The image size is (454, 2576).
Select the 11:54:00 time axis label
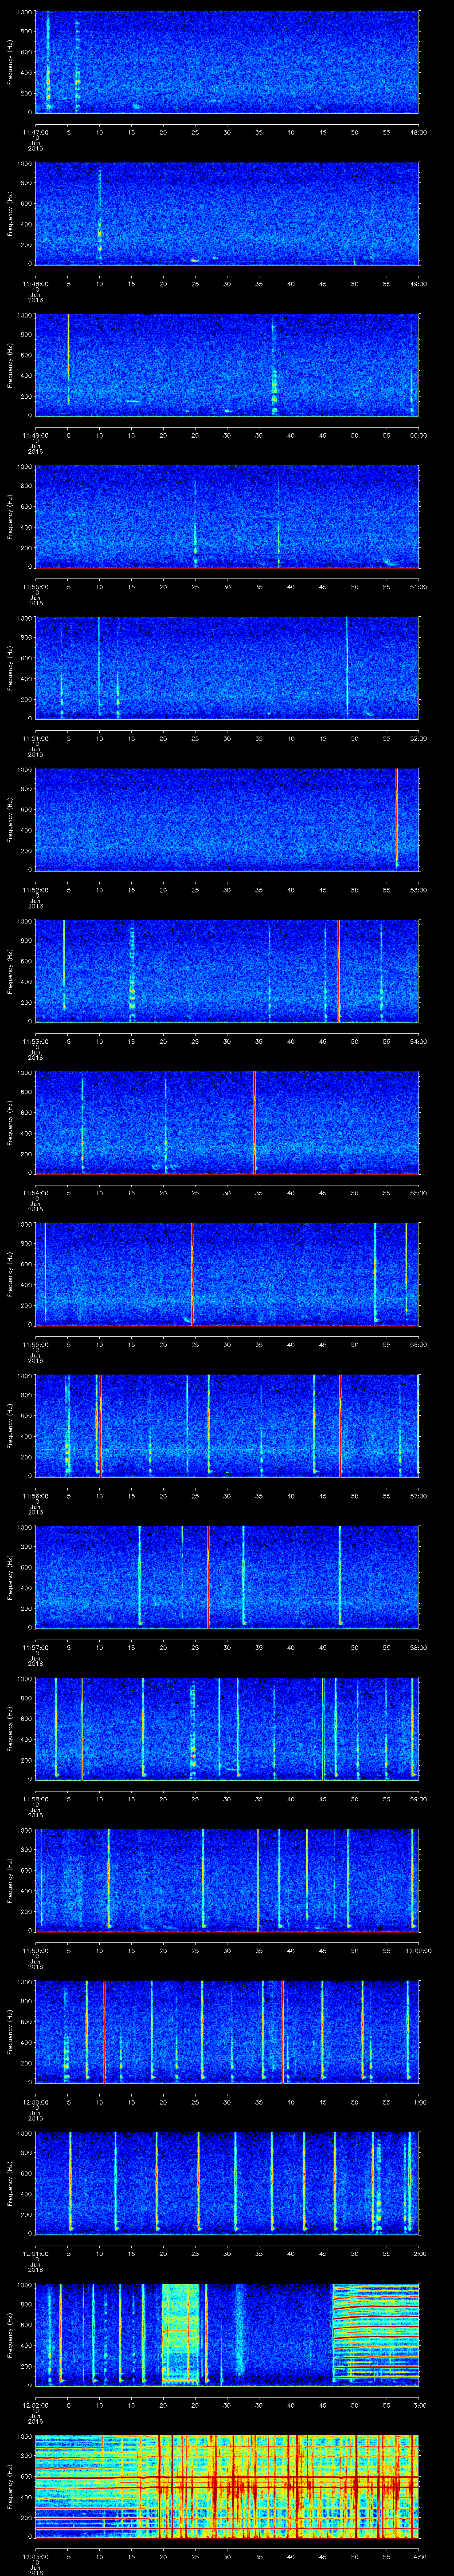[x=35, y=1193]
